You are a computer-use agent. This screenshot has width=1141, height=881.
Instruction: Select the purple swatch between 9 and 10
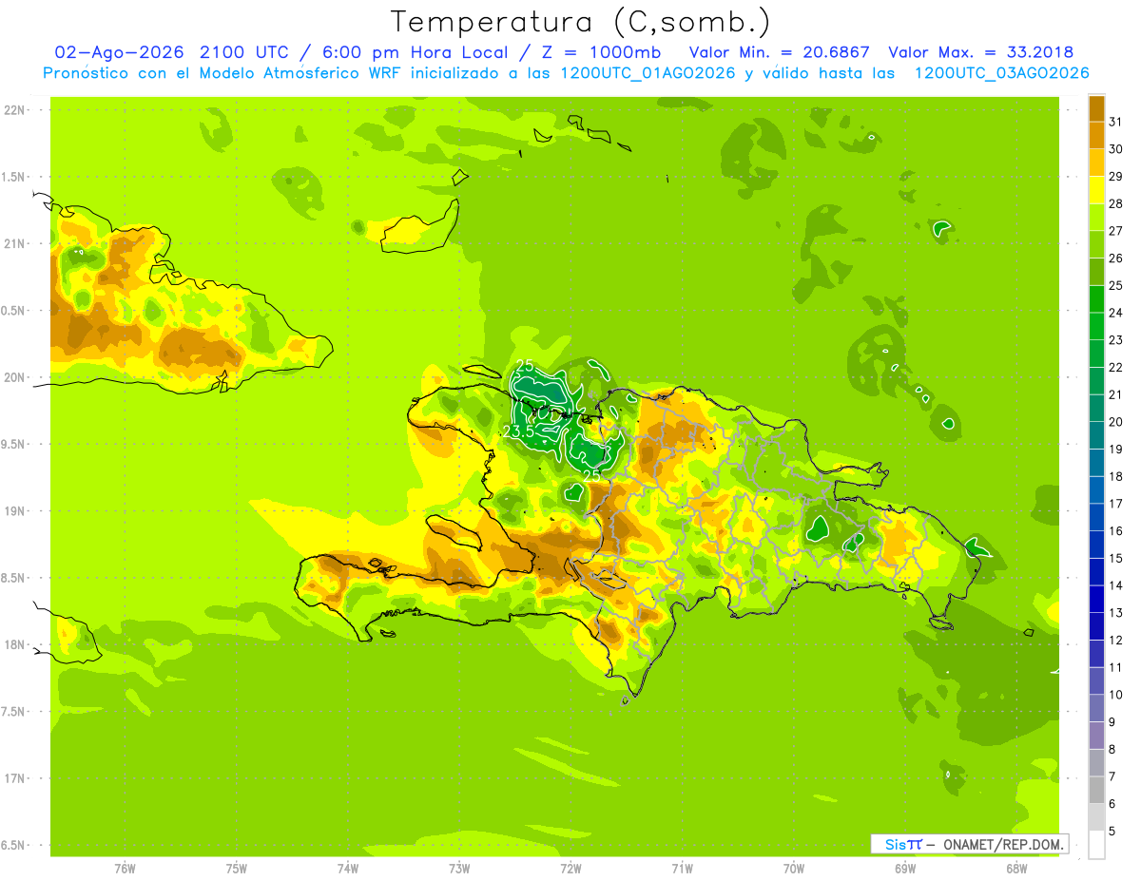(1096, 708)
